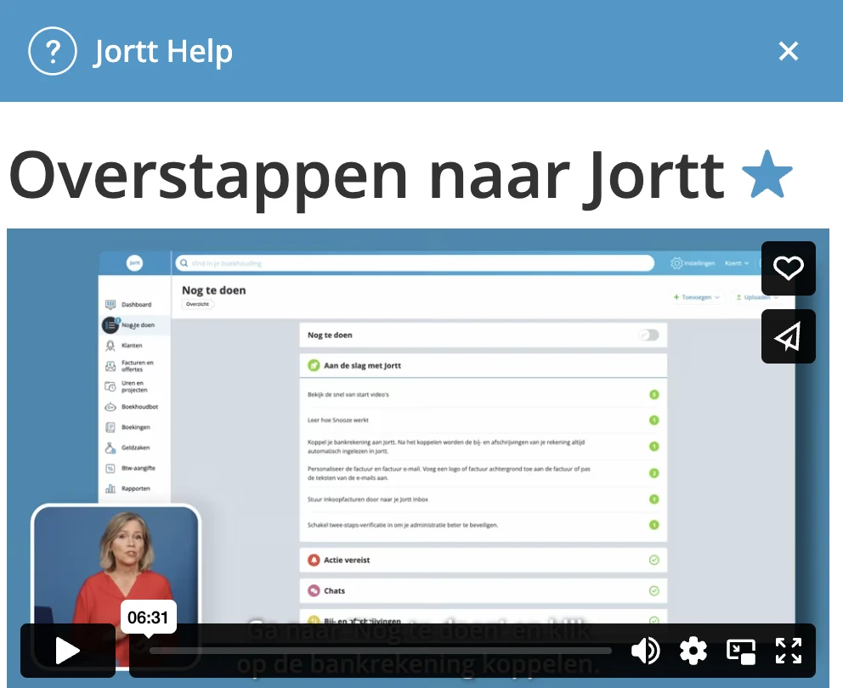This screenshot has width=843, height=688.
Task: Click the blue favorite star beside the title
Action: [767, 174]
